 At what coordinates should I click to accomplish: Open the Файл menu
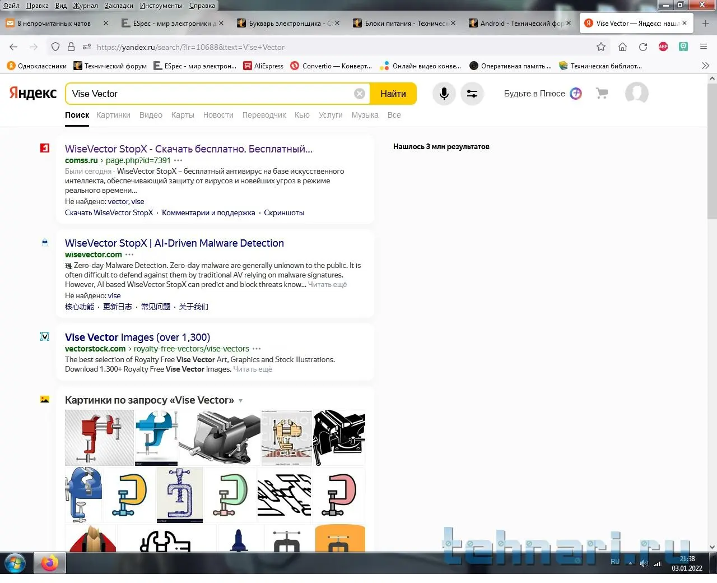point(11,6)
